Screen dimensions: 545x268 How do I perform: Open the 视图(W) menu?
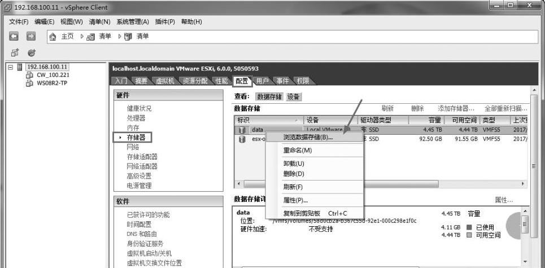[72, 21]
